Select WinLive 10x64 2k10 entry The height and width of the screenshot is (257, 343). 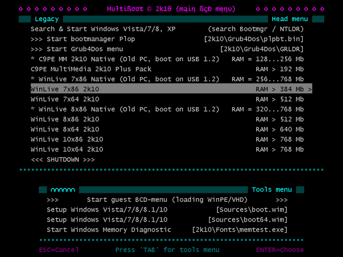click(167, 149)
